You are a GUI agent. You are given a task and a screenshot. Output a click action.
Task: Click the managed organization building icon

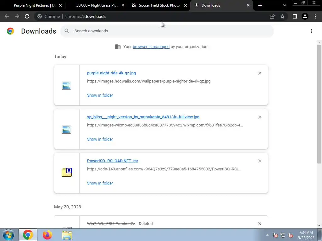[x=118, y=47]
